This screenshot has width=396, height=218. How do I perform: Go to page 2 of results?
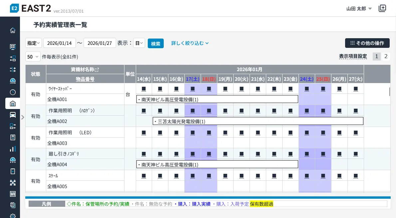point(386,56)
